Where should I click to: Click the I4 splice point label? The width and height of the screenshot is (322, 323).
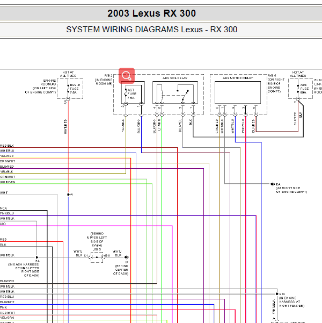[70, 195]
